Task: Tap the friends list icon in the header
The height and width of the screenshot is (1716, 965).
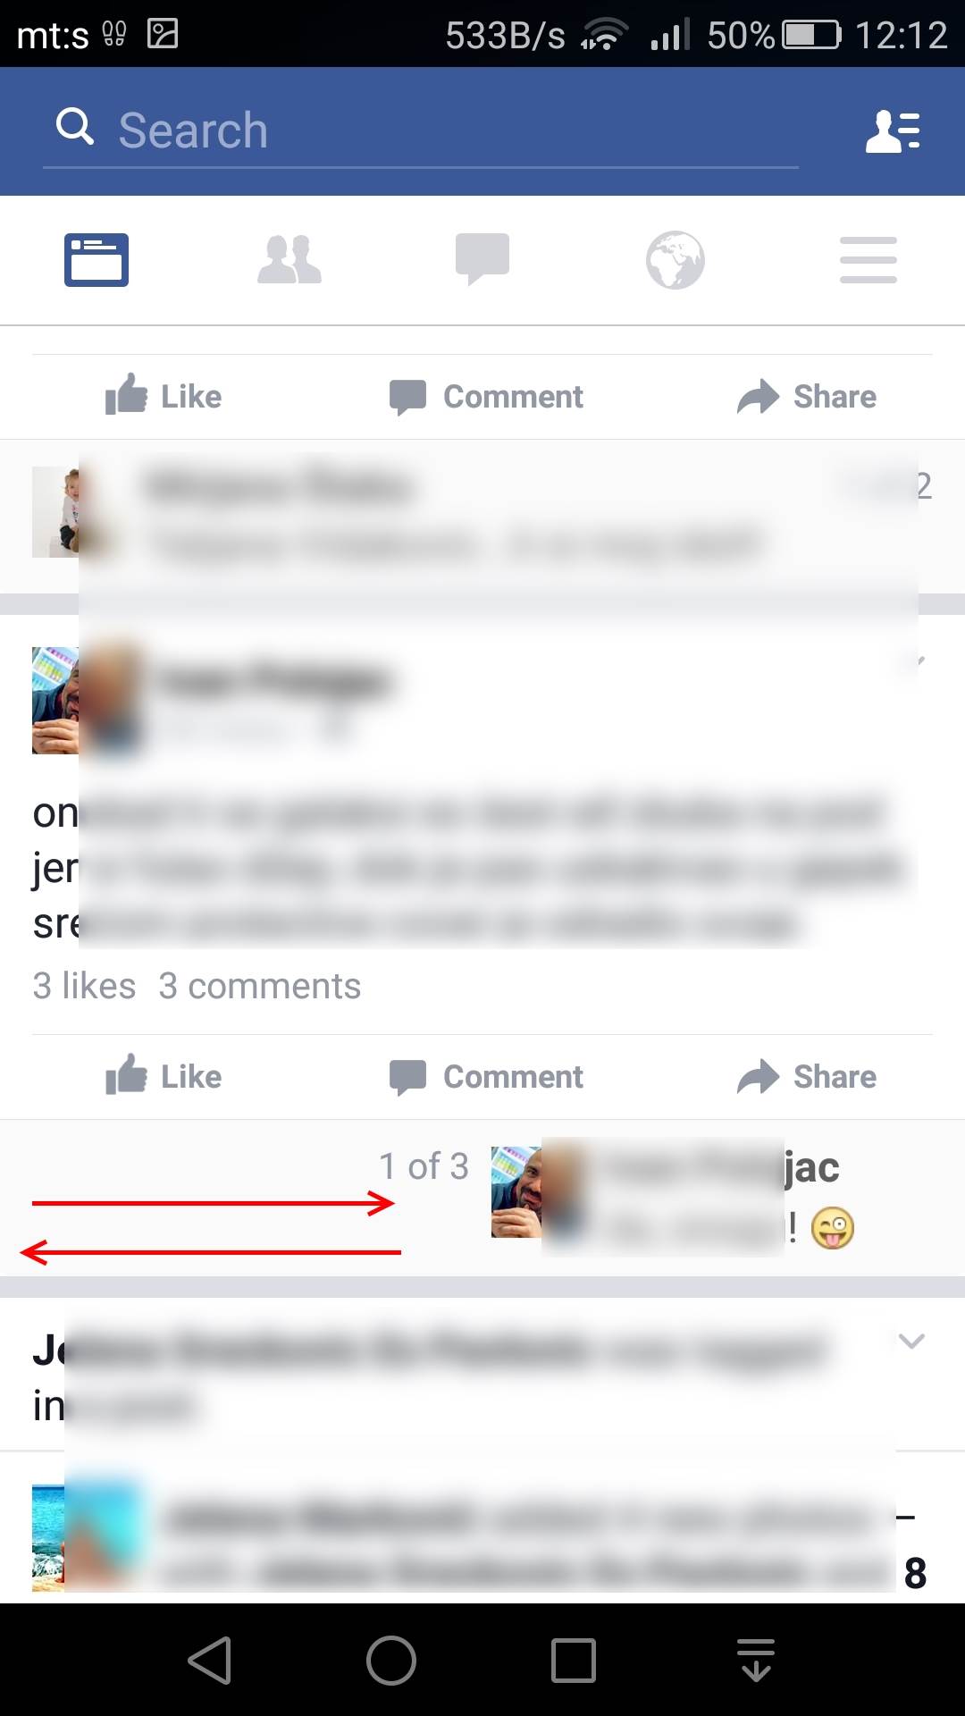Action: [x=894, y=131]
